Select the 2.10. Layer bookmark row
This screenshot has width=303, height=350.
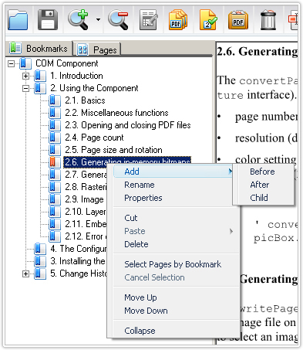(86, 212)
